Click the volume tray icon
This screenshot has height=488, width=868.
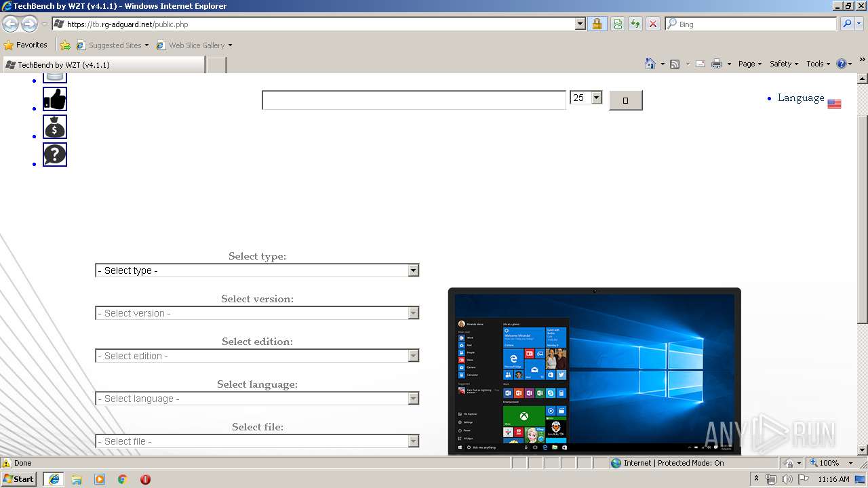(787, 479)
